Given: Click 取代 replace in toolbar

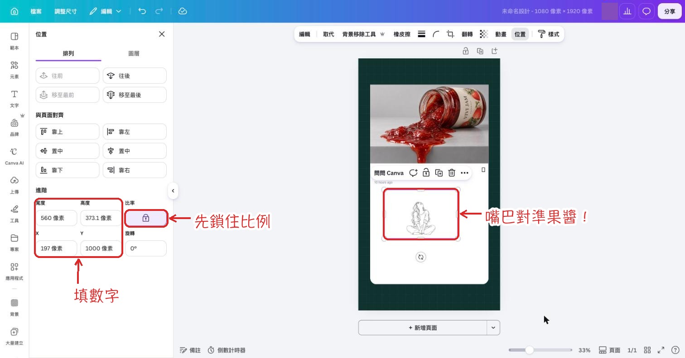Looking at the screenshot, I should tap(328, 34).
